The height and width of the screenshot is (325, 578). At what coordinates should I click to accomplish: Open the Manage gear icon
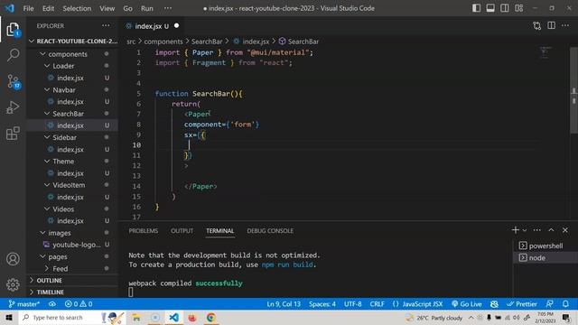click(x=13, y=284)
